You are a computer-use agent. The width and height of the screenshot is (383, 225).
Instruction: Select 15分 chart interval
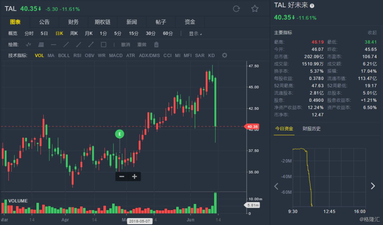[x=134, y=33]
